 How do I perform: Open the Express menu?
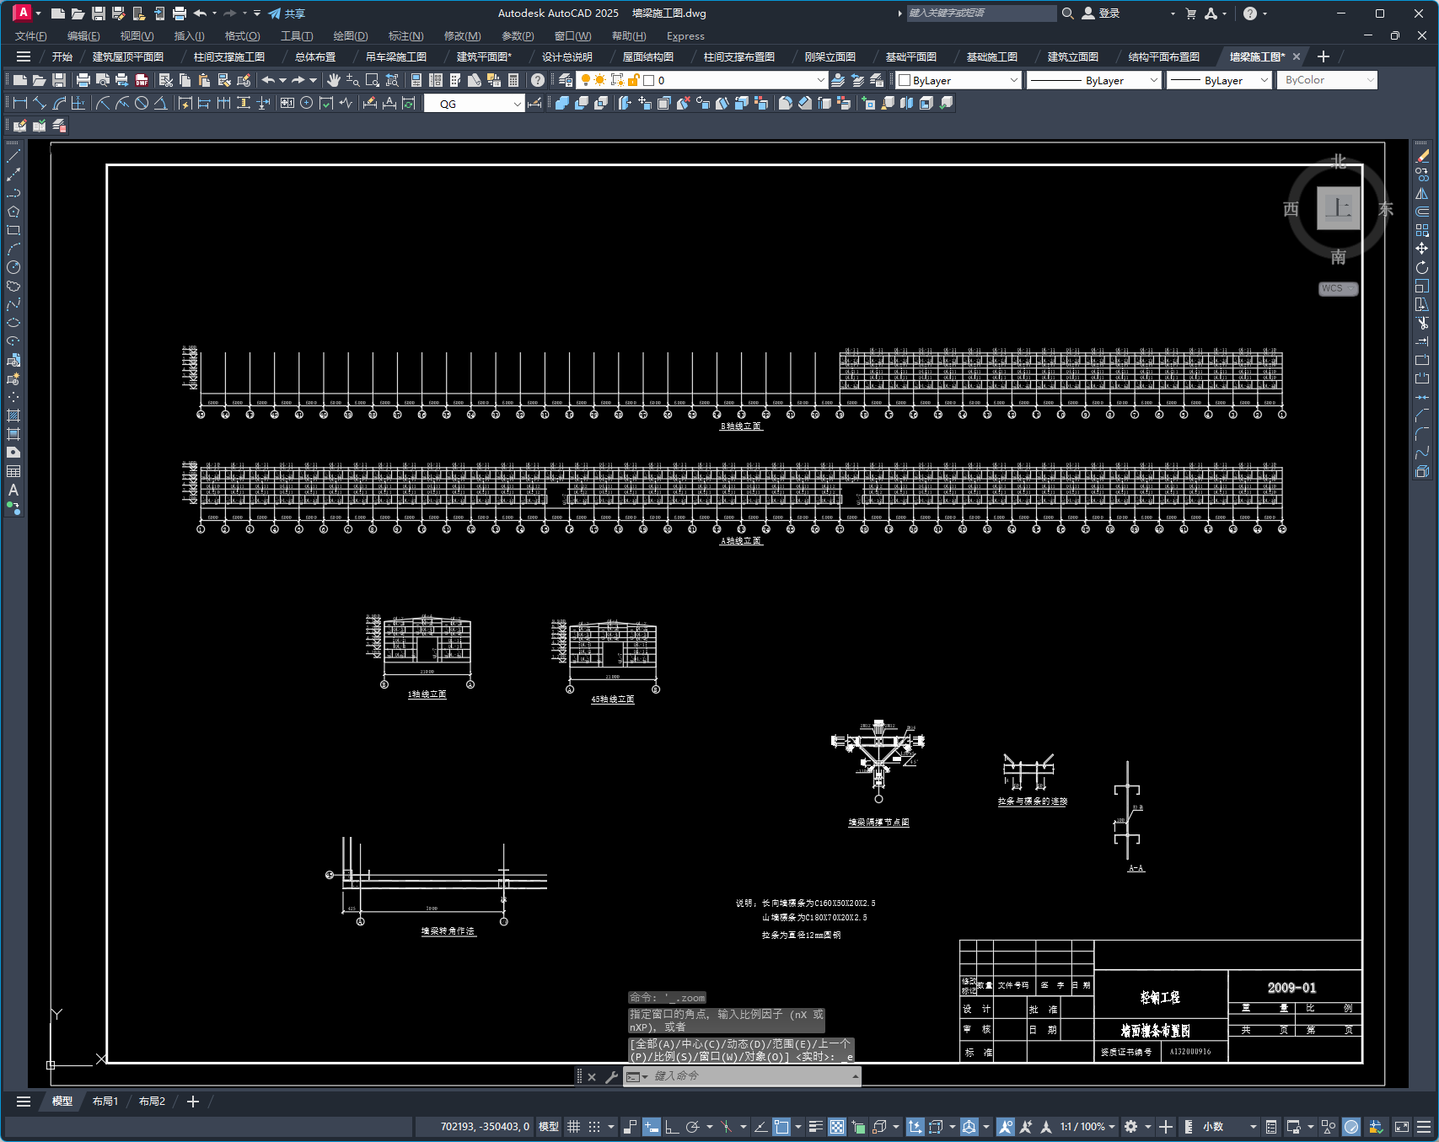click(x=685, y=36)
